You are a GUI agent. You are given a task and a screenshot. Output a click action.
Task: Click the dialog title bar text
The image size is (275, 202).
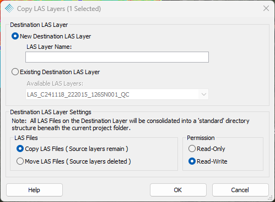(x=59, y=9)
